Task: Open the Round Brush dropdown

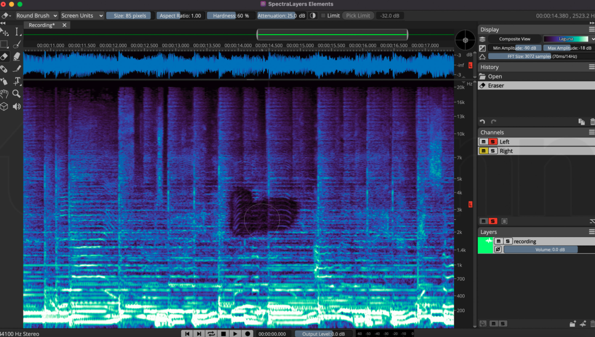Action: coord(36,15)
